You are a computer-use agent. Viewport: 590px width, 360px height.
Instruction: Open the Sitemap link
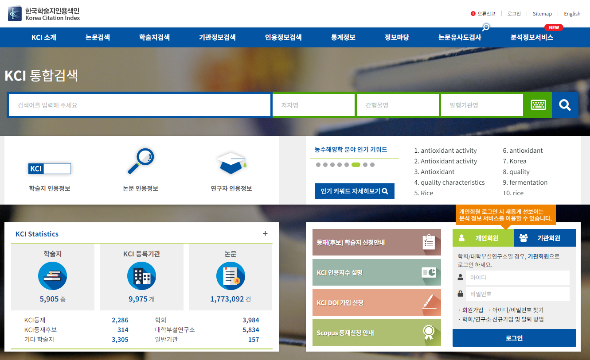click(542, 14)
